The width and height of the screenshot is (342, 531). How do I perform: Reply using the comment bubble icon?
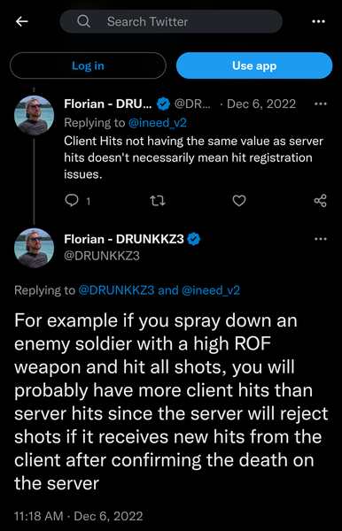tap(72, 201)
